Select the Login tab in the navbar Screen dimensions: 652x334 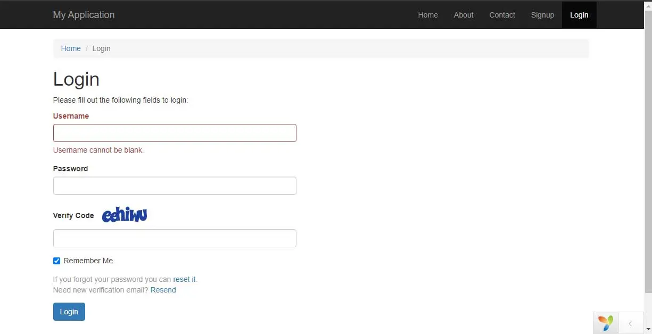point(579,15)
